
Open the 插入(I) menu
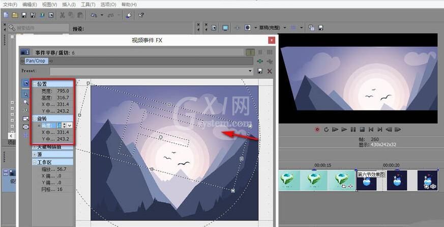click(69, 5)
